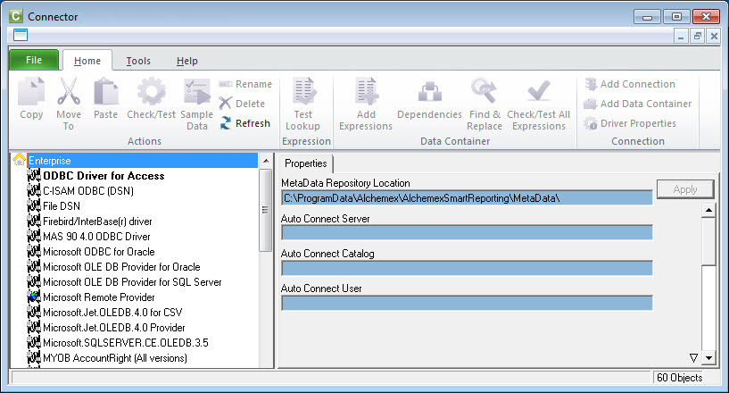729x393 pixels.
Task: Select Microsoft.Jet.OLEDB.4.0 for CSV
Action: [x=113, y=312]
